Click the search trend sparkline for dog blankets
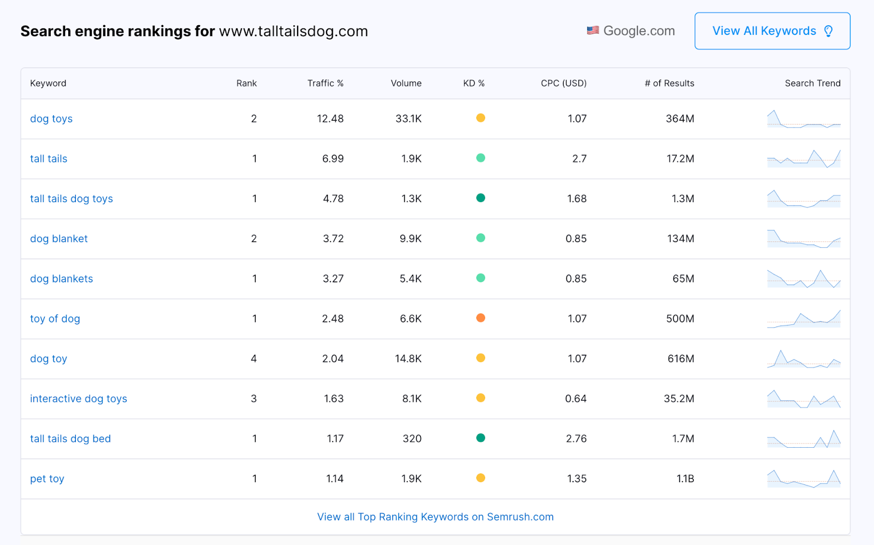This screenshot has width=874, height=545. (804, 279)
